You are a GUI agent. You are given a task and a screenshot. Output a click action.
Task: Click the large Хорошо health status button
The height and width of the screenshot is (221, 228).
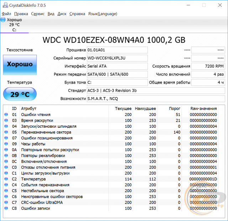20,65
